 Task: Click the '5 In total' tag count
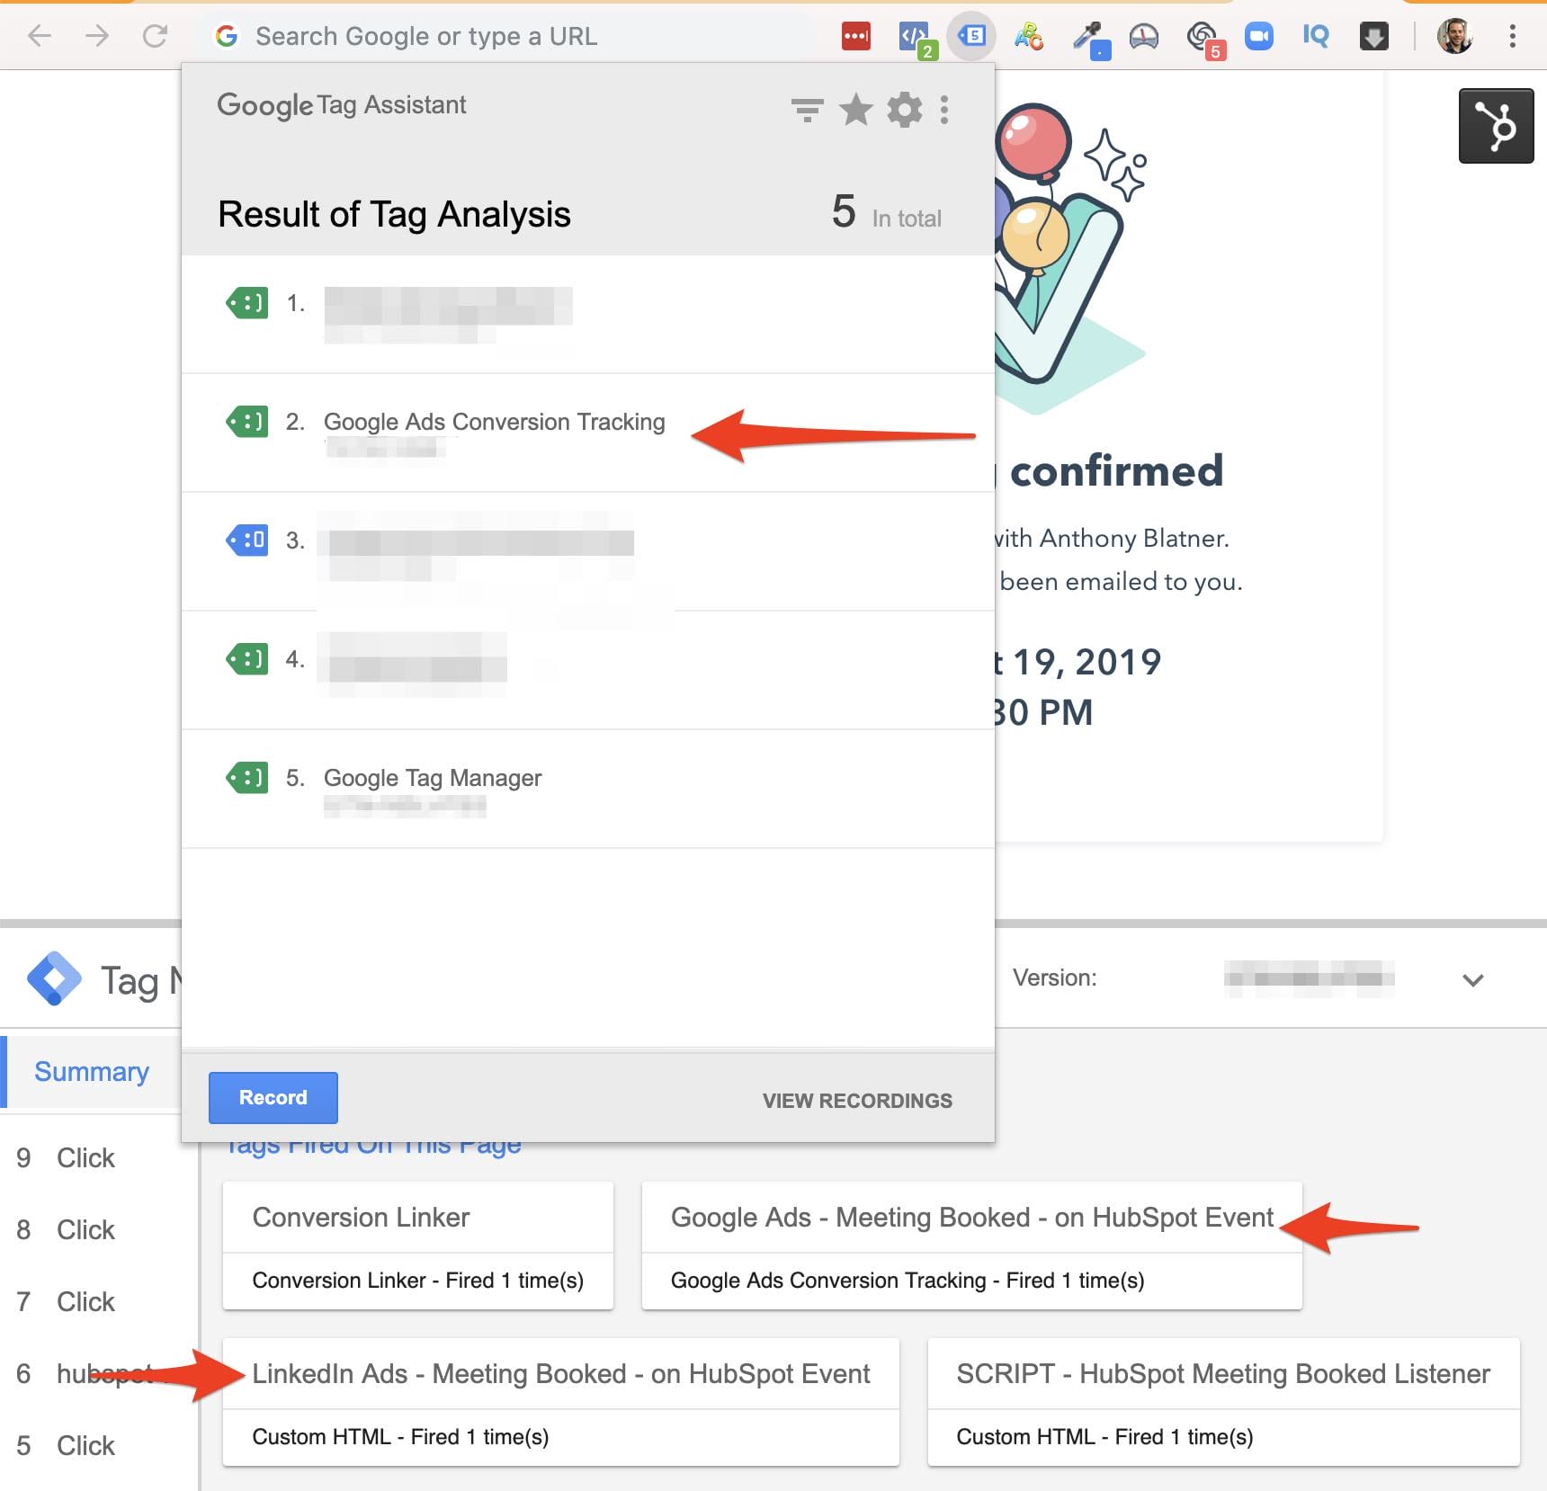(x=886, y=212)
